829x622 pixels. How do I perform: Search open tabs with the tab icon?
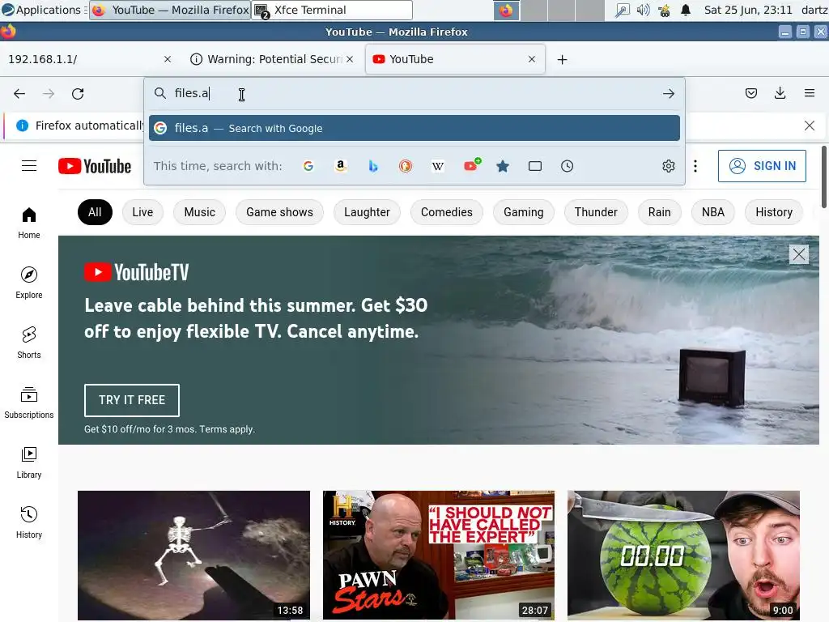pyautogui.click(x=535, y=166)
